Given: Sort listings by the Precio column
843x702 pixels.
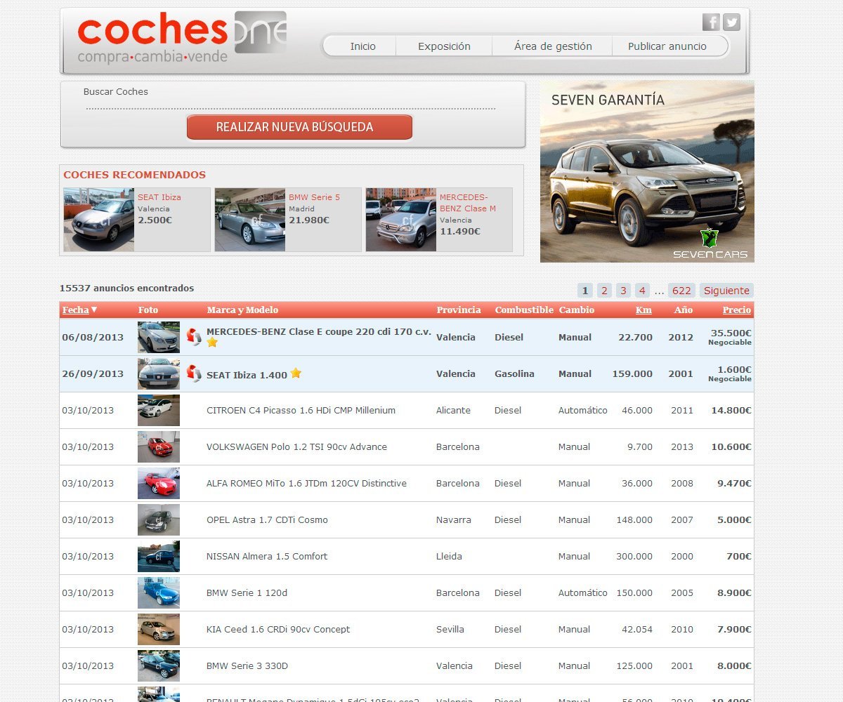Looking at the screenshot, I should click(x=737, y=310).
